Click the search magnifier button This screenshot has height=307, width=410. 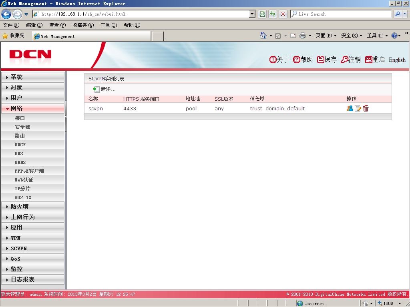click(x=398, y=14)
